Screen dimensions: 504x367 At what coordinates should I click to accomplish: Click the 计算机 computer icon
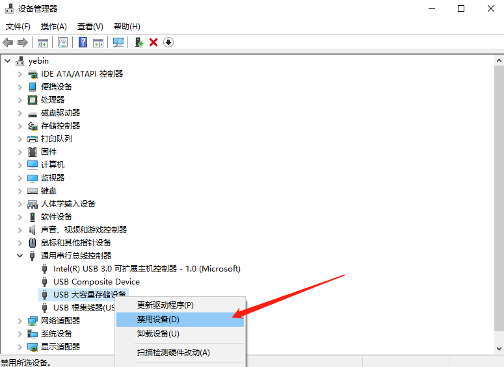point(33,165)
